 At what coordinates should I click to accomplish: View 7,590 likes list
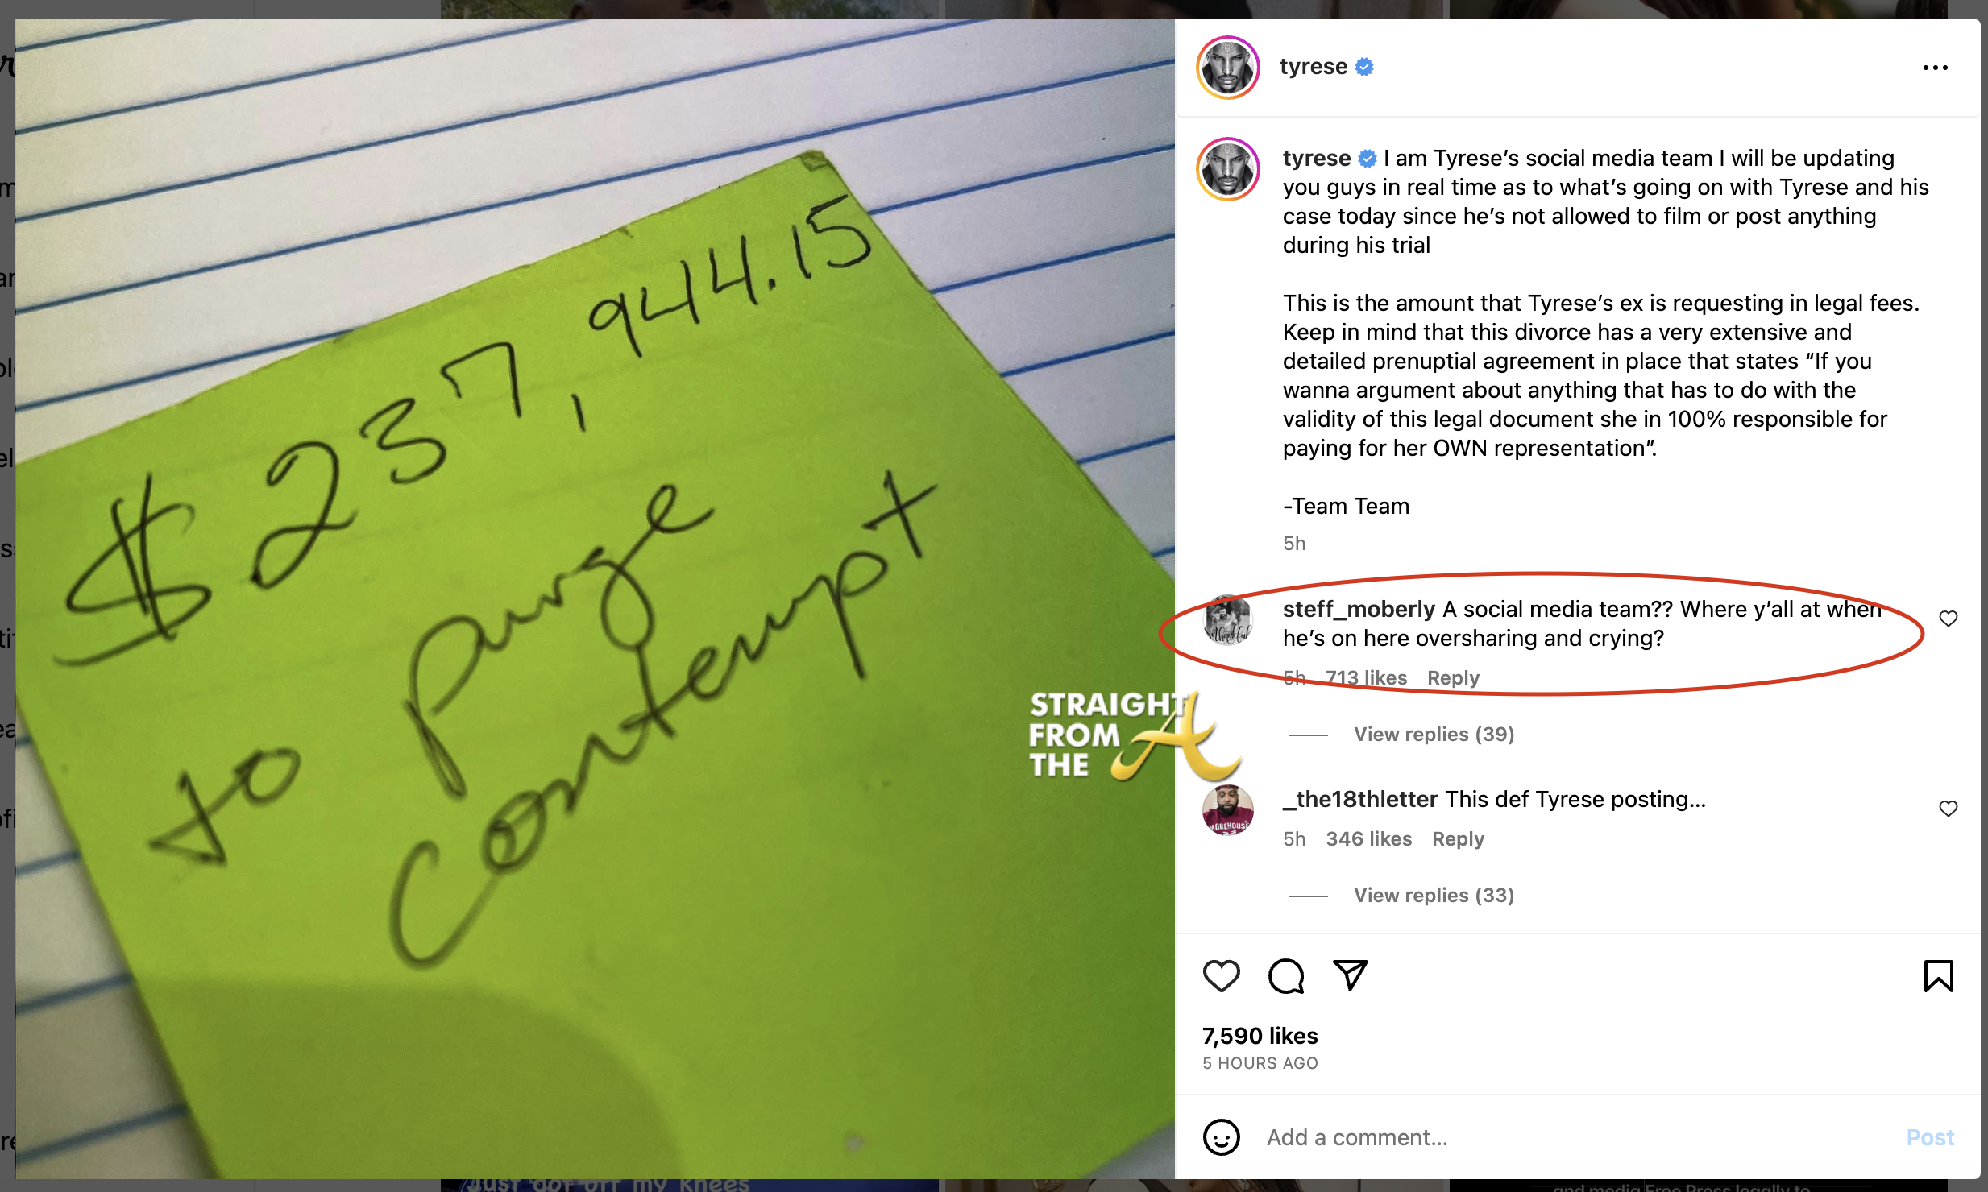point(1260,1036)
